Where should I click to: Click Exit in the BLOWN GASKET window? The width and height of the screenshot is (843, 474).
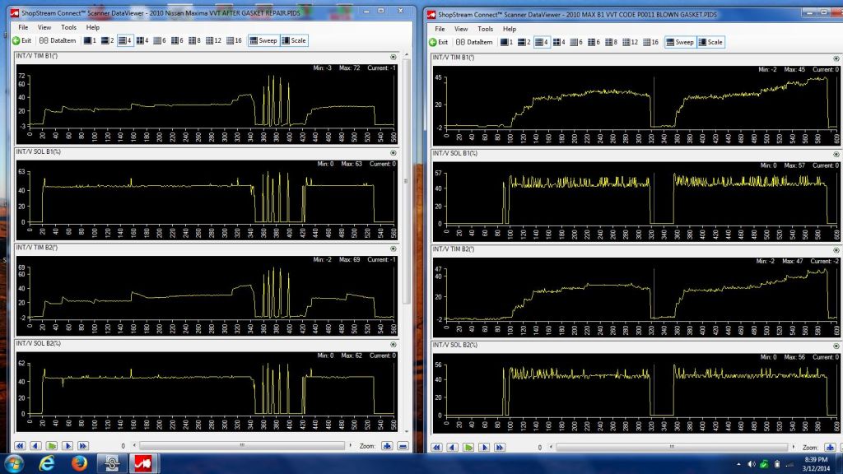[x=439, y=42]
